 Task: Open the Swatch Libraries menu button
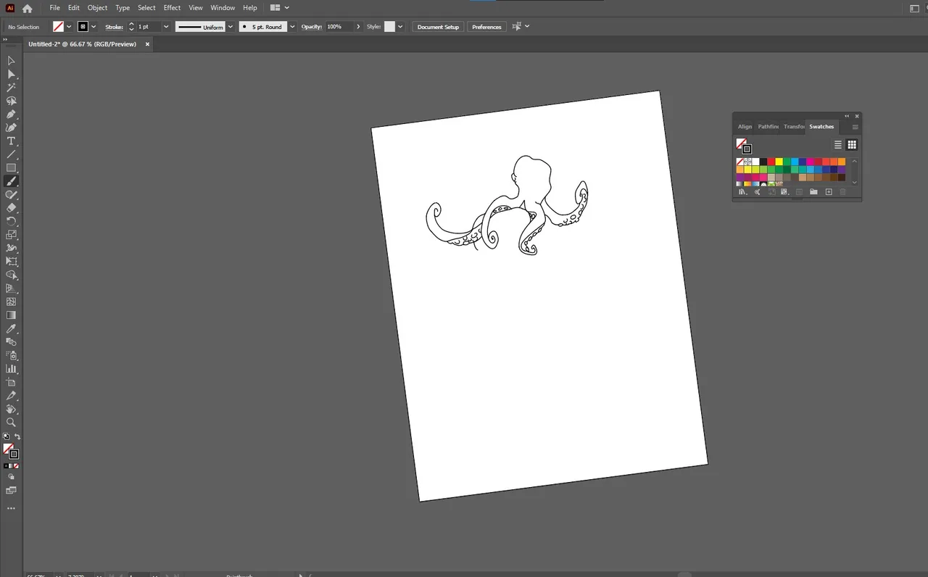pos(742,192)
